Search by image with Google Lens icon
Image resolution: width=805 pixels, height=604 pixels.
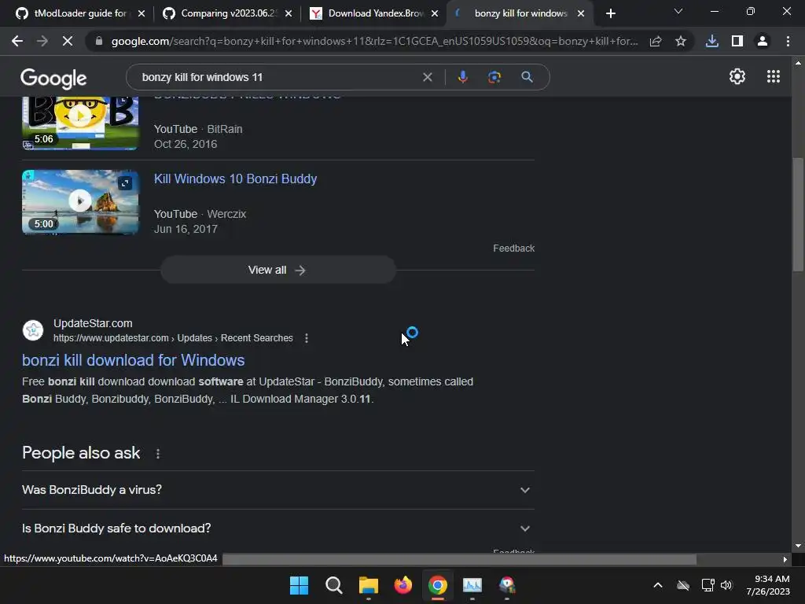pos(494,77)
